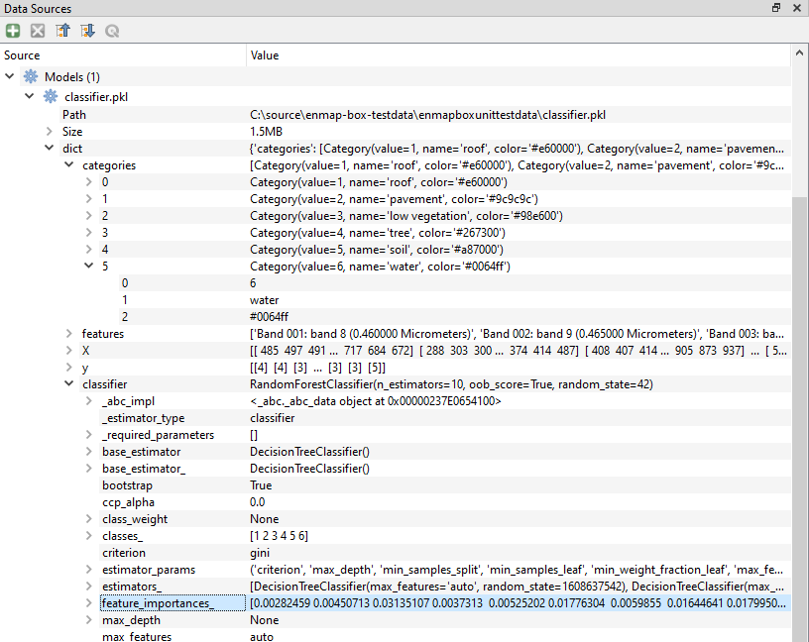Expand the base_estimator row
This screenshot has width=809, height=642.
click(x=89, y=452)
